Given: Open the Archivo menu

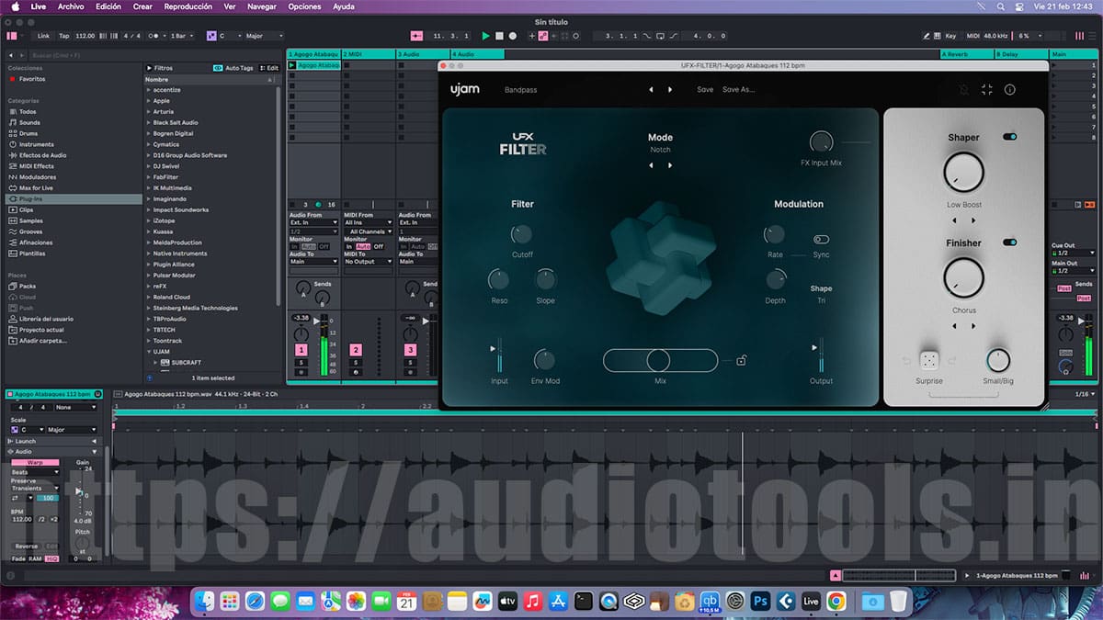Looking at the screenshot, I should (71, 6).
